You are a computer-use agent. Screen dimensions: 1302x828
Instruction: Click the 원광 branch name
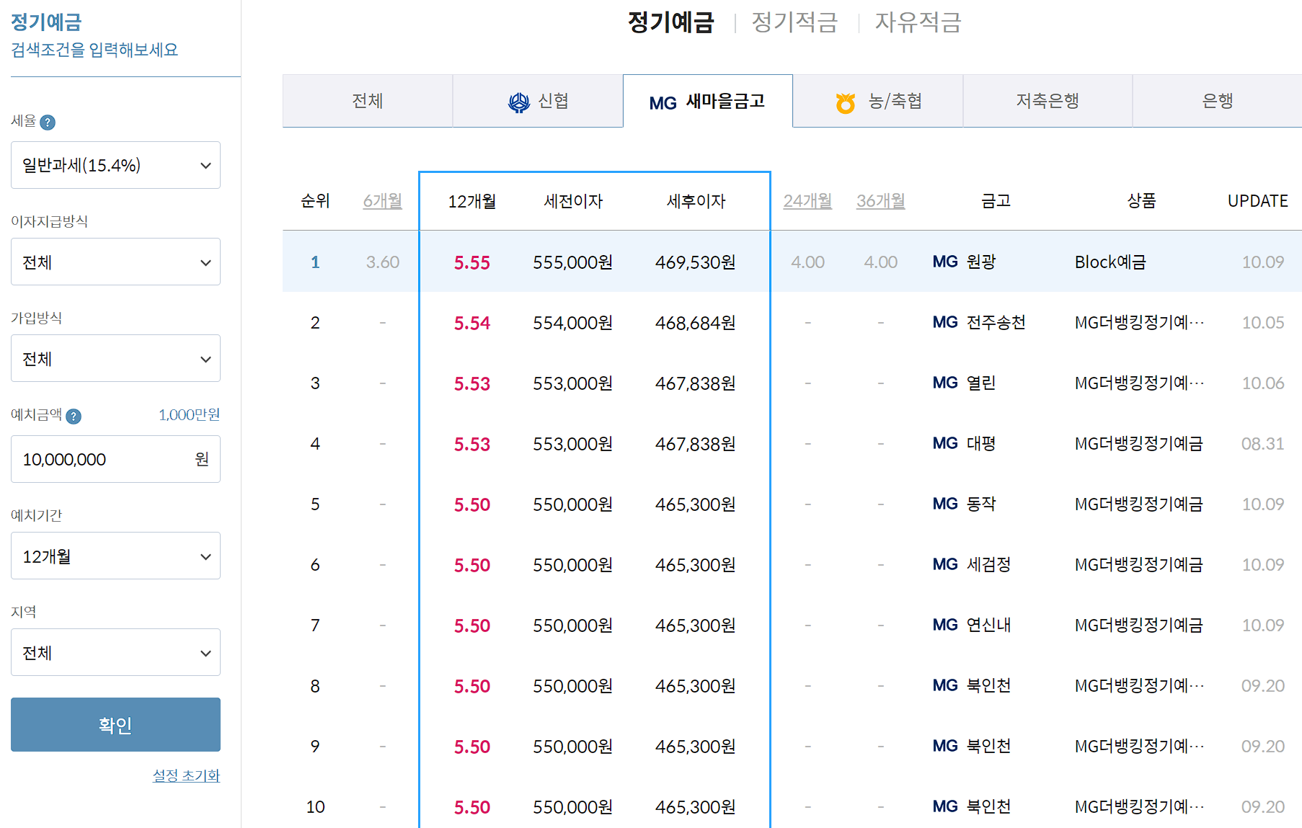click(x=981, y=262)
